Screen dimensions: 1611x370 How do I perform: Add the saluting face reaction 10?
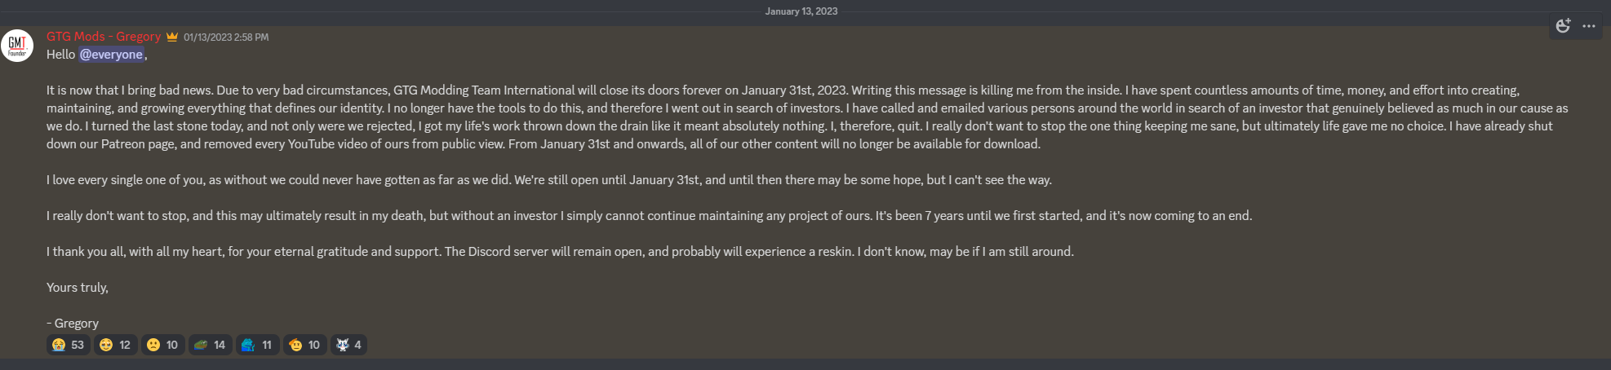304,345
